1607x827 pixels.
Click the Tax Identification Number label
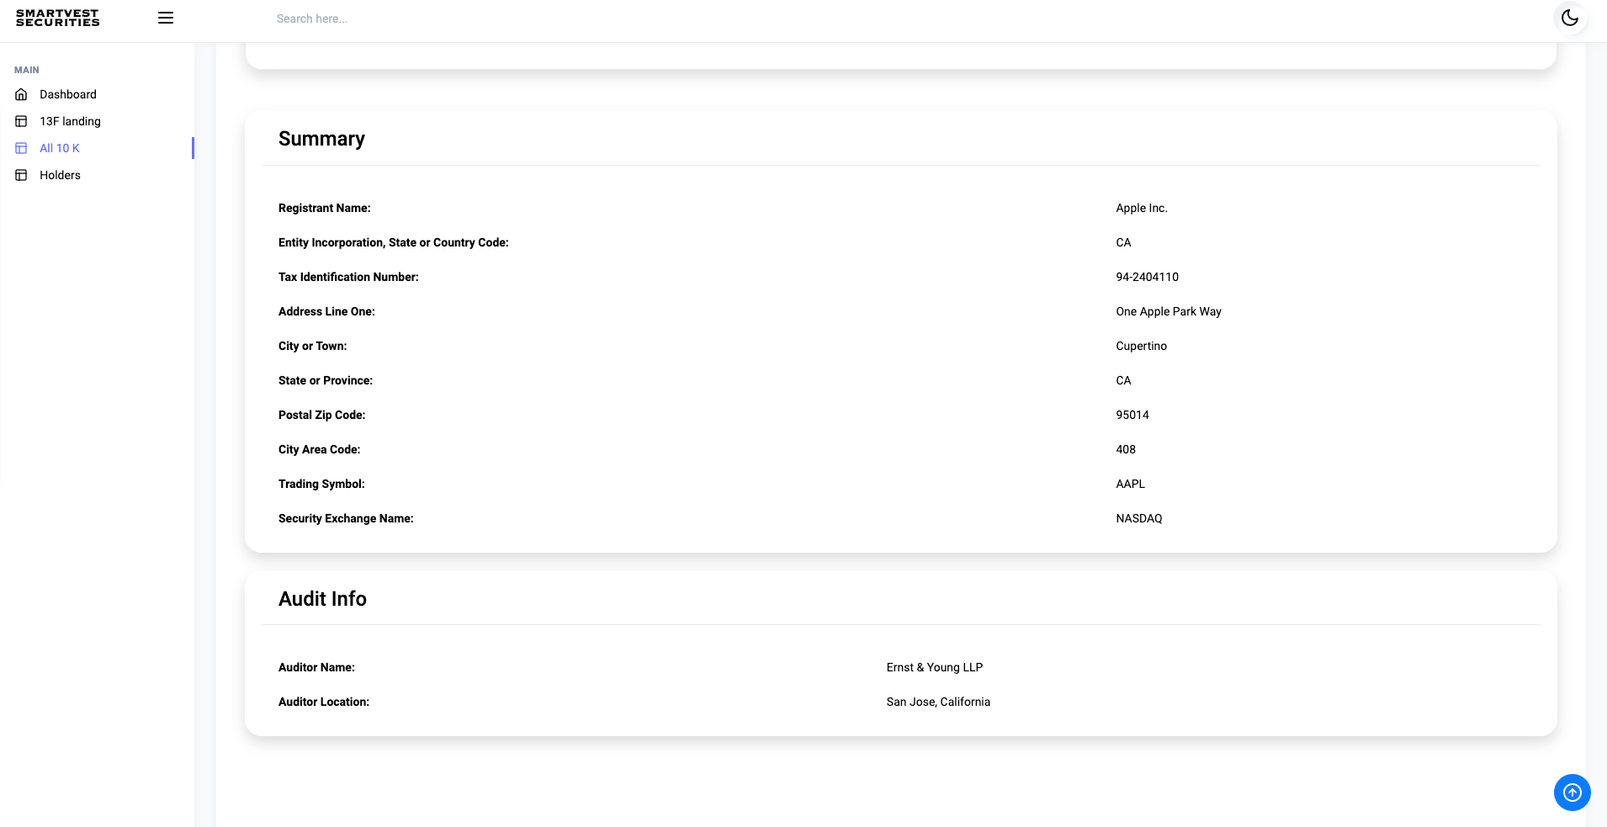(x=348, y=277)
